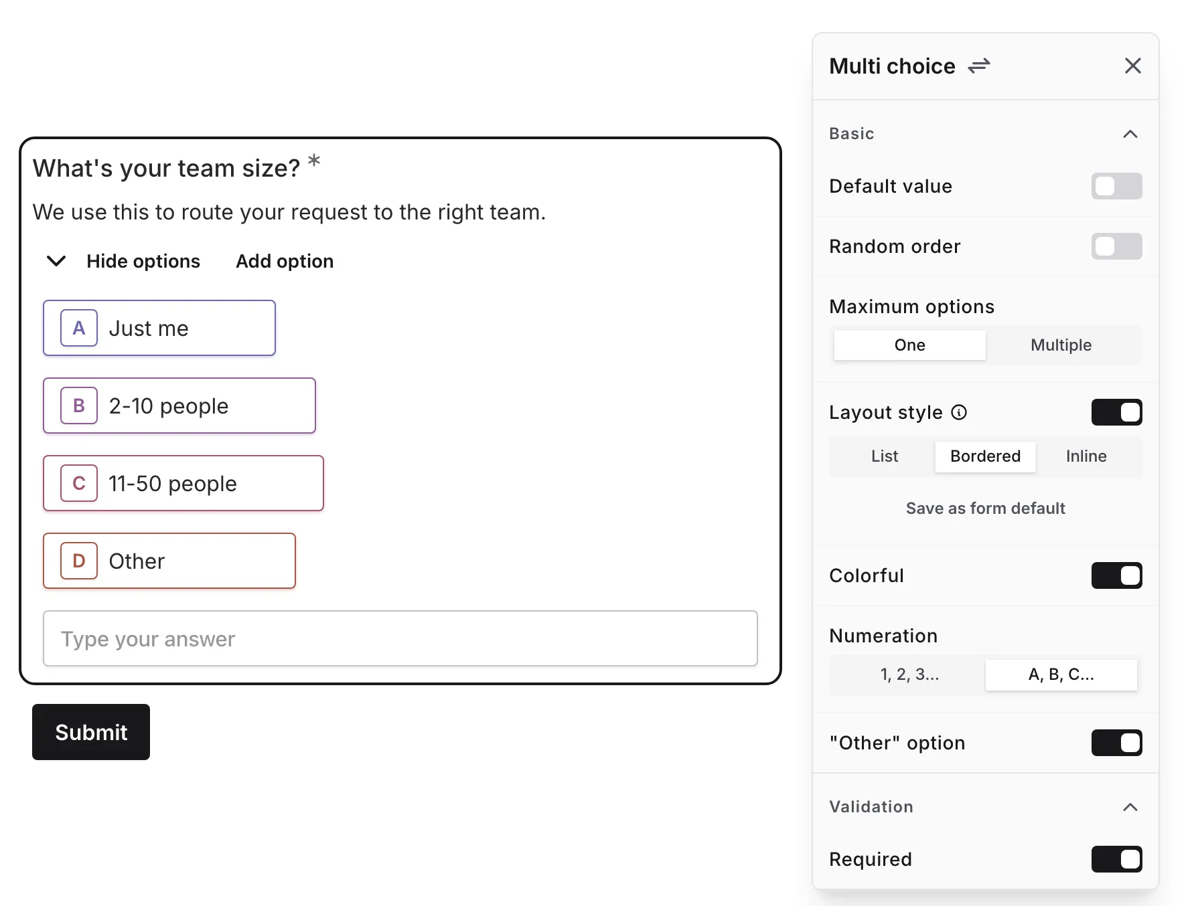Toggle the Required switch off
Screen dimensions: 1192x906
[x=1116, y=859]
